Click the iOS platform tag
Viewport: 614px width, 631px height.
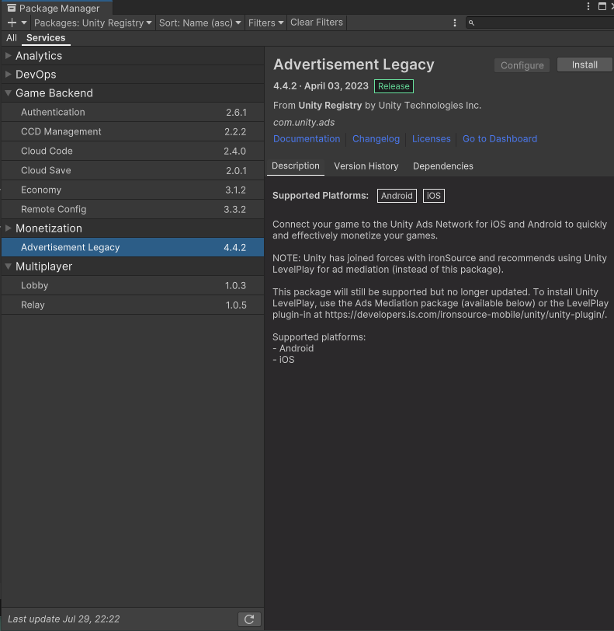point(433,196)
